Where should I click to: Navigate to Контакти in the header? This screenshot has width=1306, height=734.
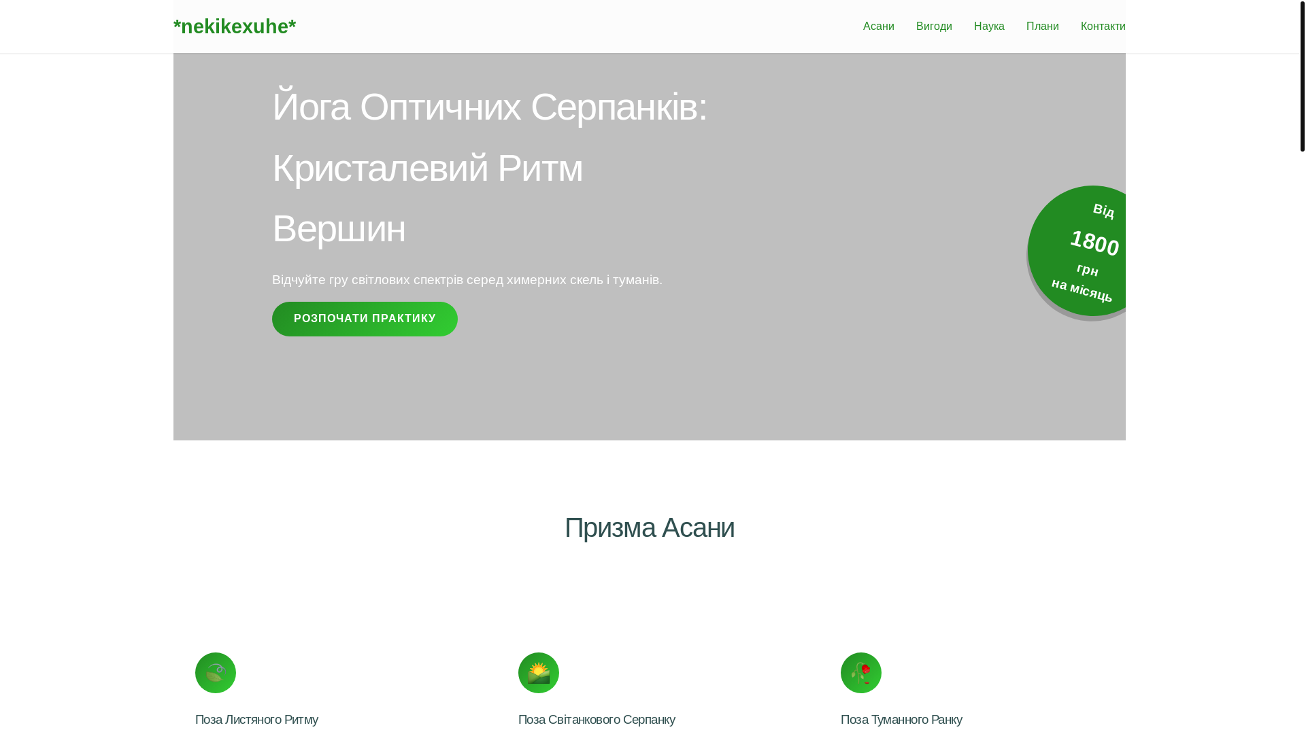coord(1103,27)
